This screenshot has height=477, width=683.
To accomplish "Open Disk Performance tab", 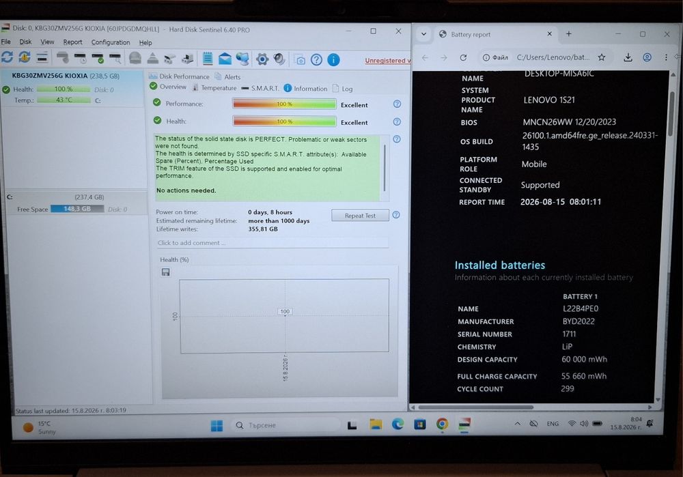I will click(x=179, y=76).
